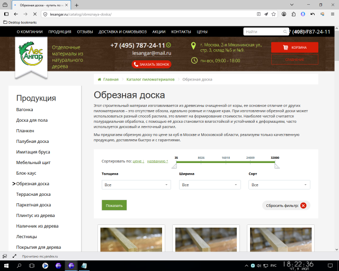
Task: Click the search magnifier in Найти field
Action: click(x=285, y=32)
